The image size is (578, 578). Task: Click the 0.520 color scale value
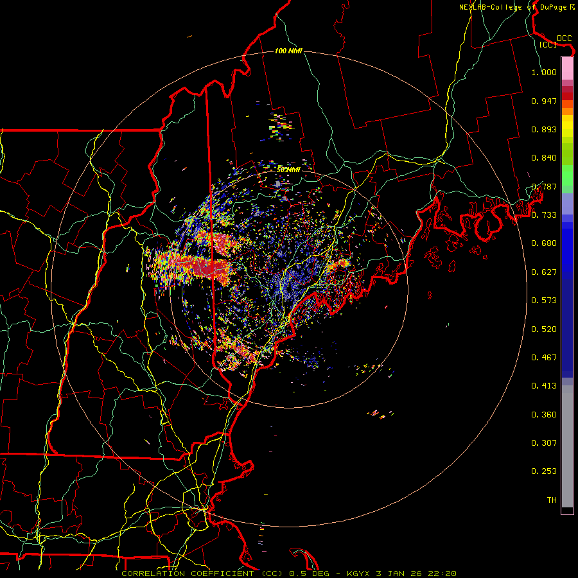click(544, 329)
